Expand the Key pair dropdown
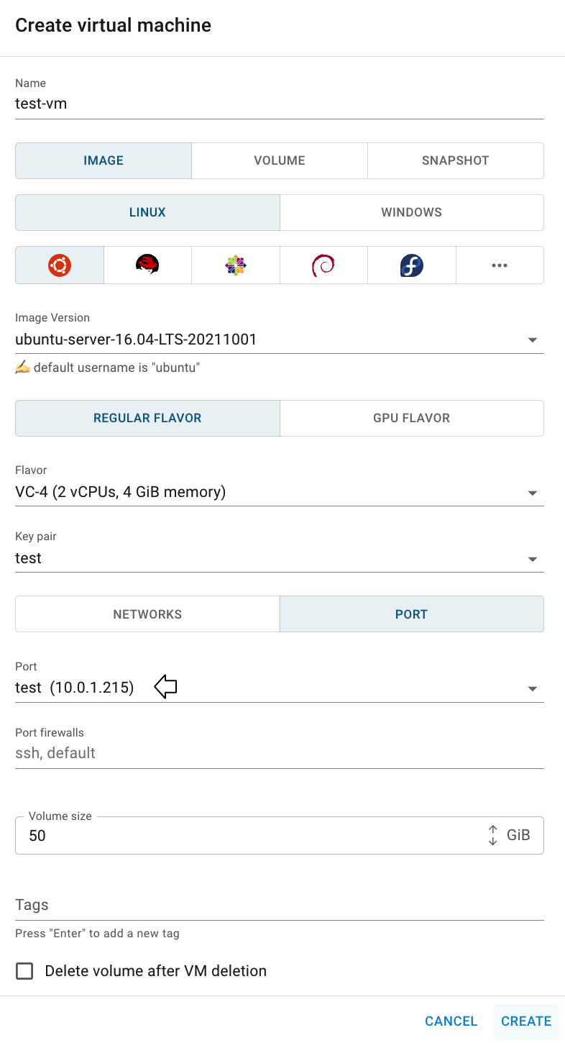Viewport: 565px width, 1043px height. click(x=532, y=559)
